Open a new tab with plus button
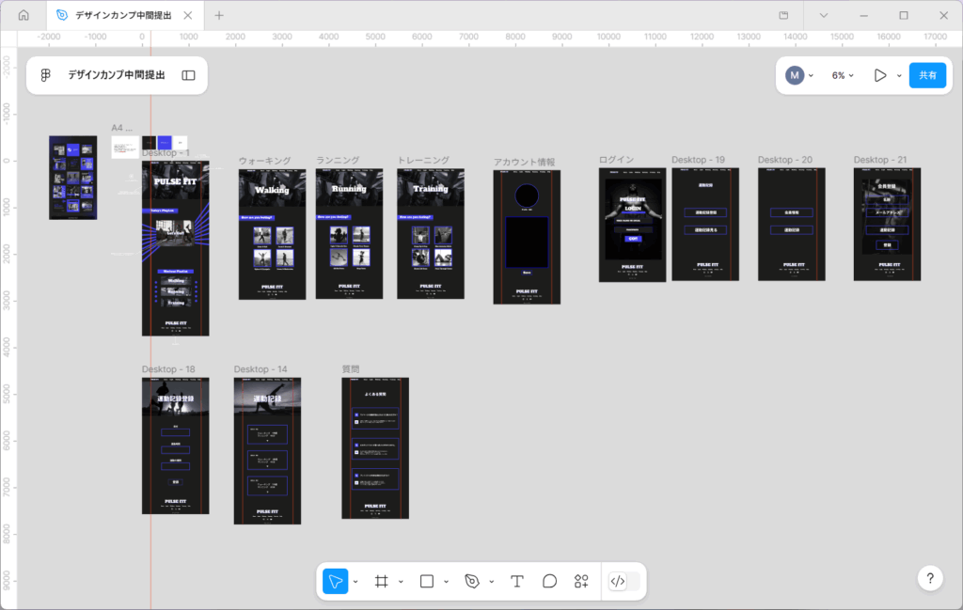 click(x=219, y=15)
